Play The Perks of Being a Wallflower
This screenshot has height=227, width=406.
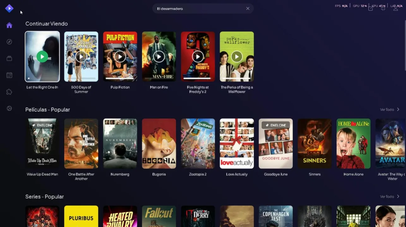coord(237,57)
